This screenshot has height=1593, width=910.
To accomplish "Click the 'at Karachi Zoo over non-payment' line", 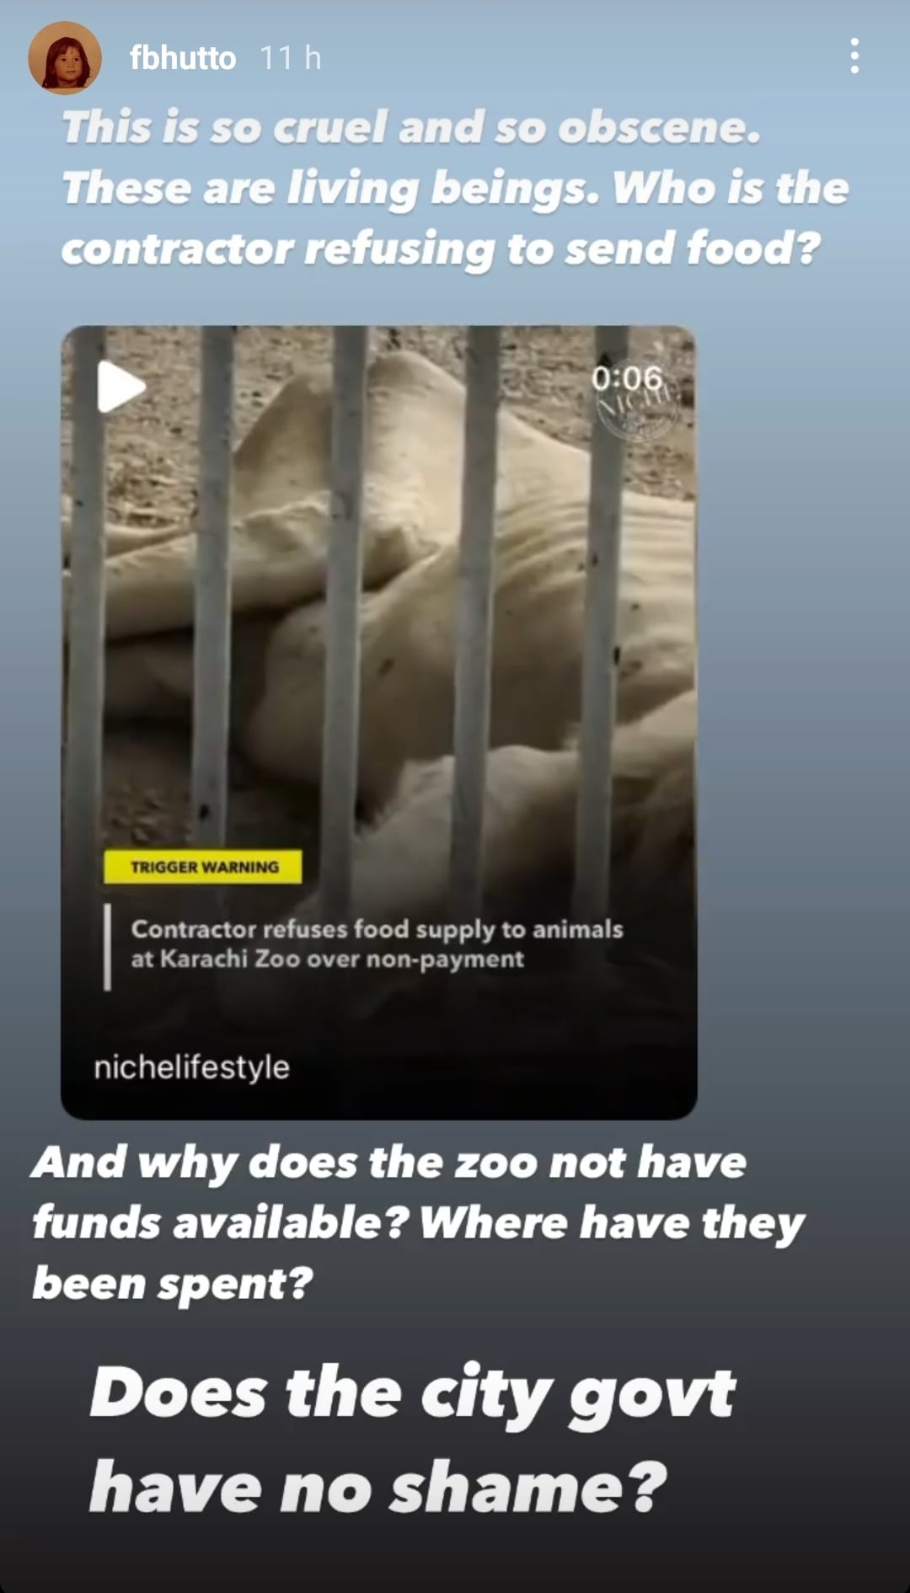I will pos(327,960).
